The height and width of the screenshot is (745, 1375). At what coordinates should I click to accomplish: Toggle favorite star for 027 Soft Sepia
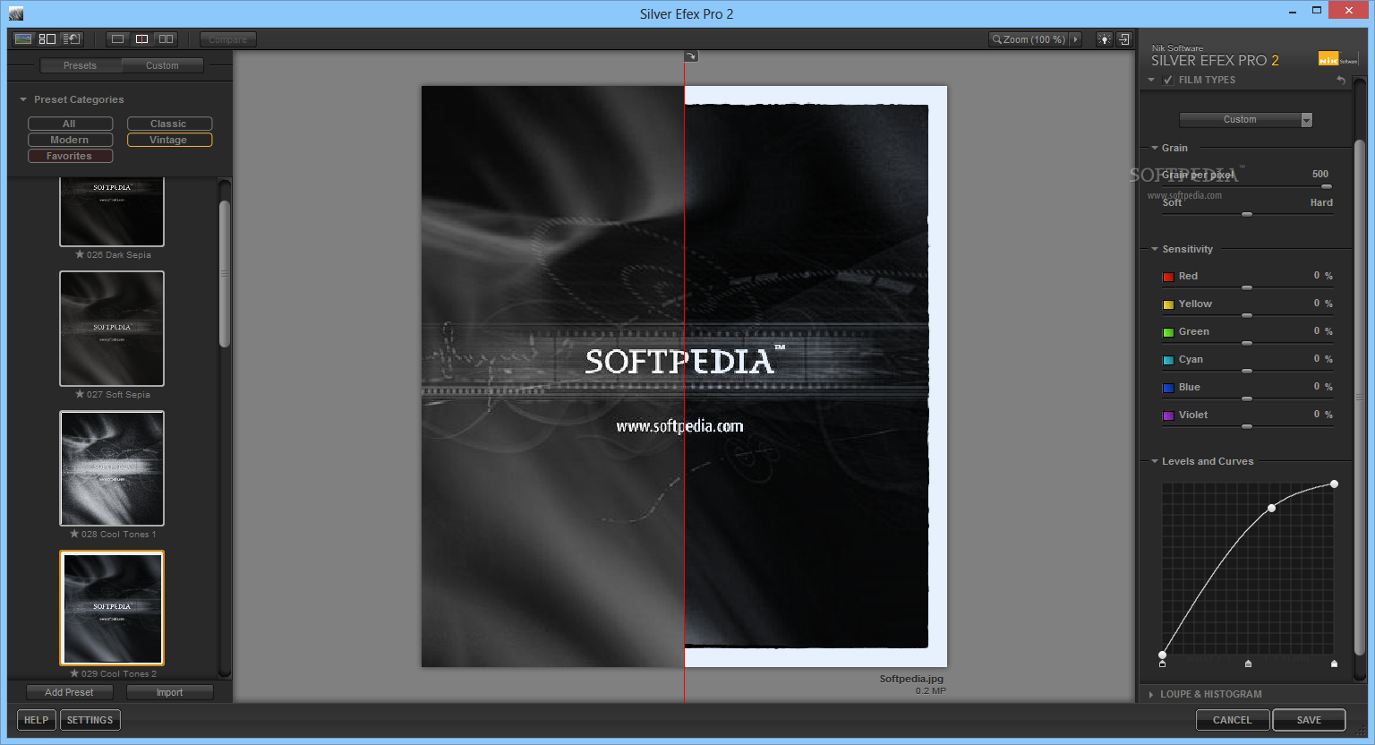[x=80, y=394]
